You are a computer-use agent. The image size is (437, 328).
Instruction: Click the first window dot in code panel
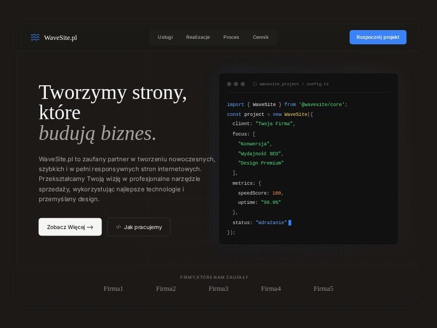click(229, 84)
